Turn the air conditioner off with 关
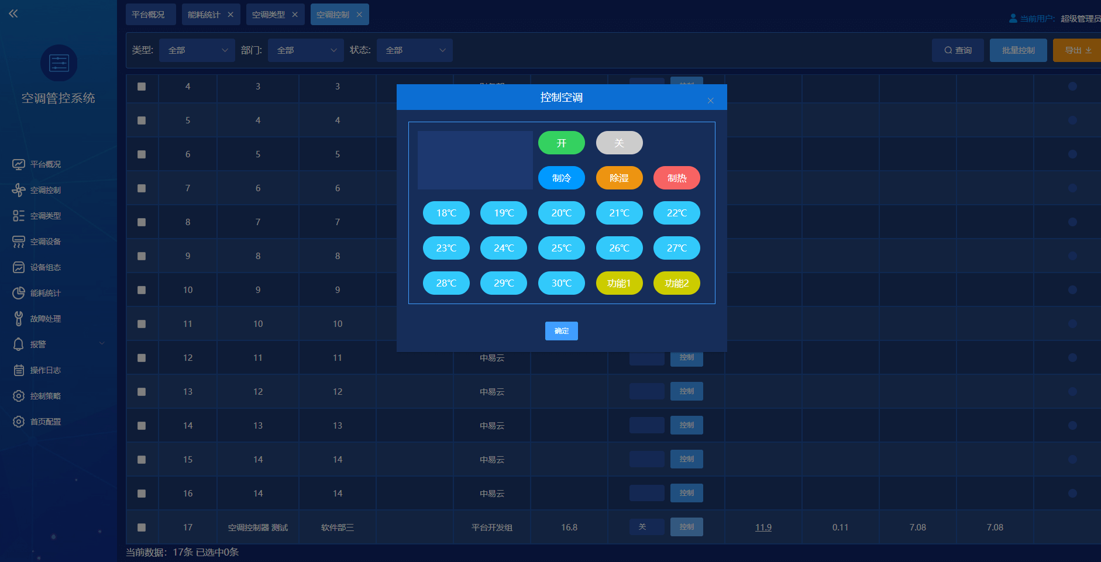 [x=620, y=143]
